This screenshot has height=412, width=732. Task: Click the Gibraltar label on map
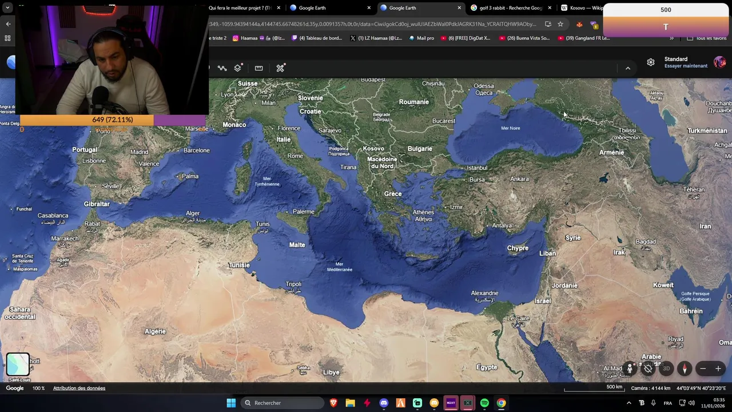[97, 204]
